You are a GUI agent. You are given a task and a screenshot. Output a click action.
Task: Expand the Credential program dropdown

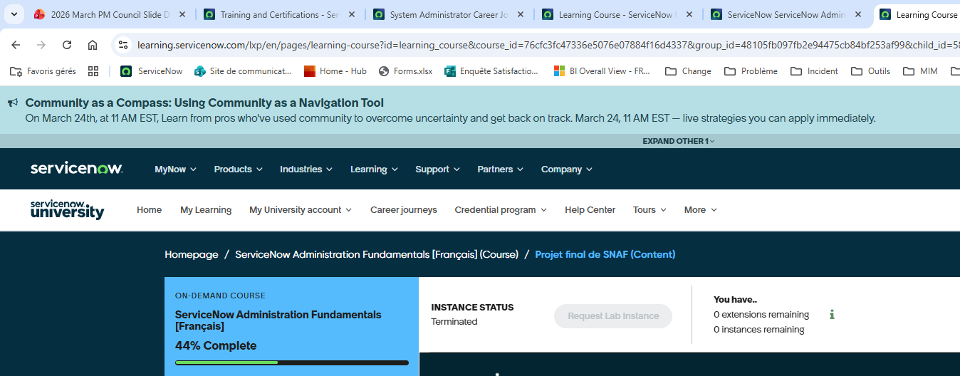click(x=501, y=210)
